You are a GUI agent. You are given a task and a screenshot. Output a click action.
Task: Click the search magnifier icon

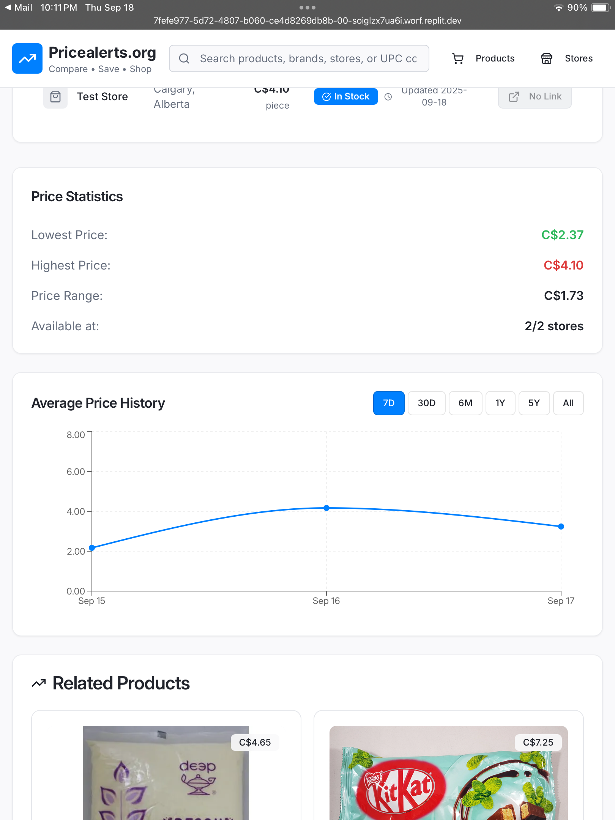(x=184, y=58)
